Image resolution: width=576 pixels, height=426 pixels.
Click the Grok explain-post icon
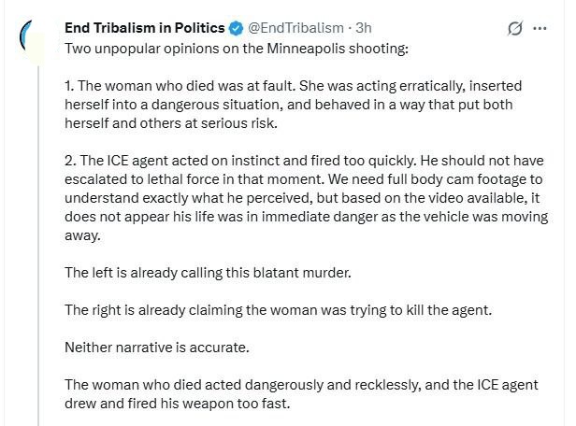513,28
